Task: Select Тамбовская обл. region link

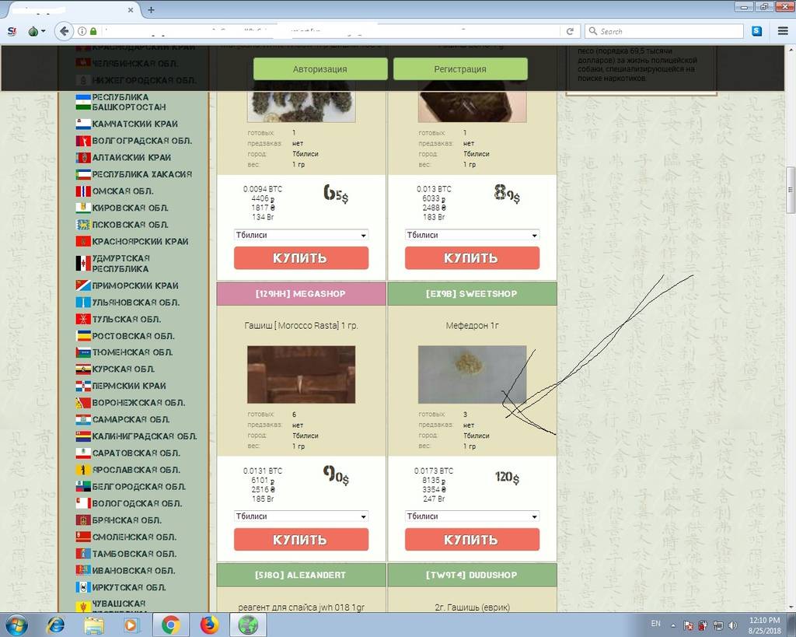Action: point(134,554)
